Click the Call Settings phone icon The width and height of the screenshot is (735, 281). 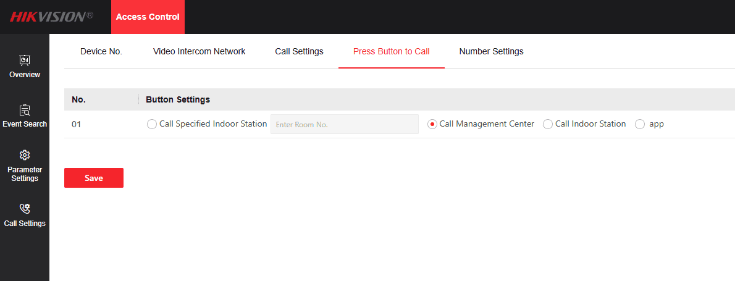(25, 209)
